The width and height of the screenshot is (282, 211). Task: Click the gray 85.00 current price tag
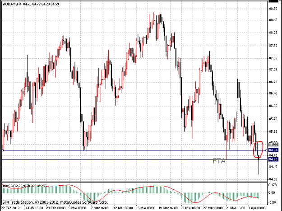pyautogui.click(x=273, y=145)
